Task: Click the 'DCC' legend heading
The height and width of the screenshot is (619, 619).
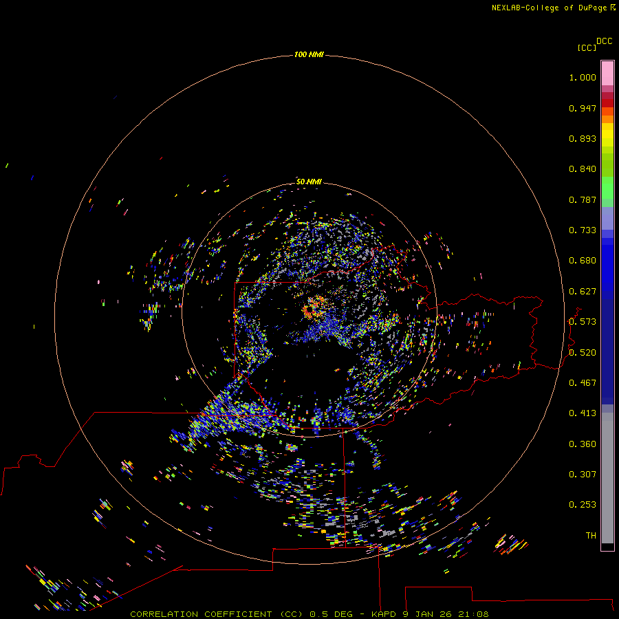Action: [604, 41]
